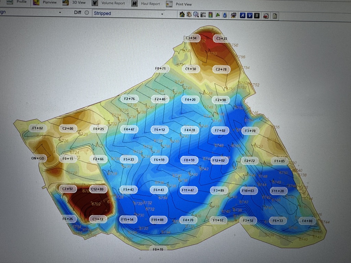Click the blue V toolbar button
351x263 pixels.
(250, 15)
